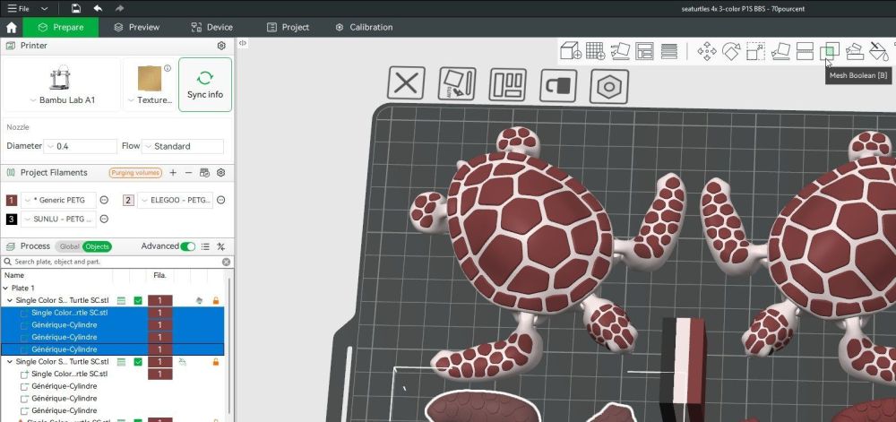This screenshot has width=896, height=422.
Task: Toggle the Advanced mode switch
Action: pyautogui.click(x=187, y=246)
